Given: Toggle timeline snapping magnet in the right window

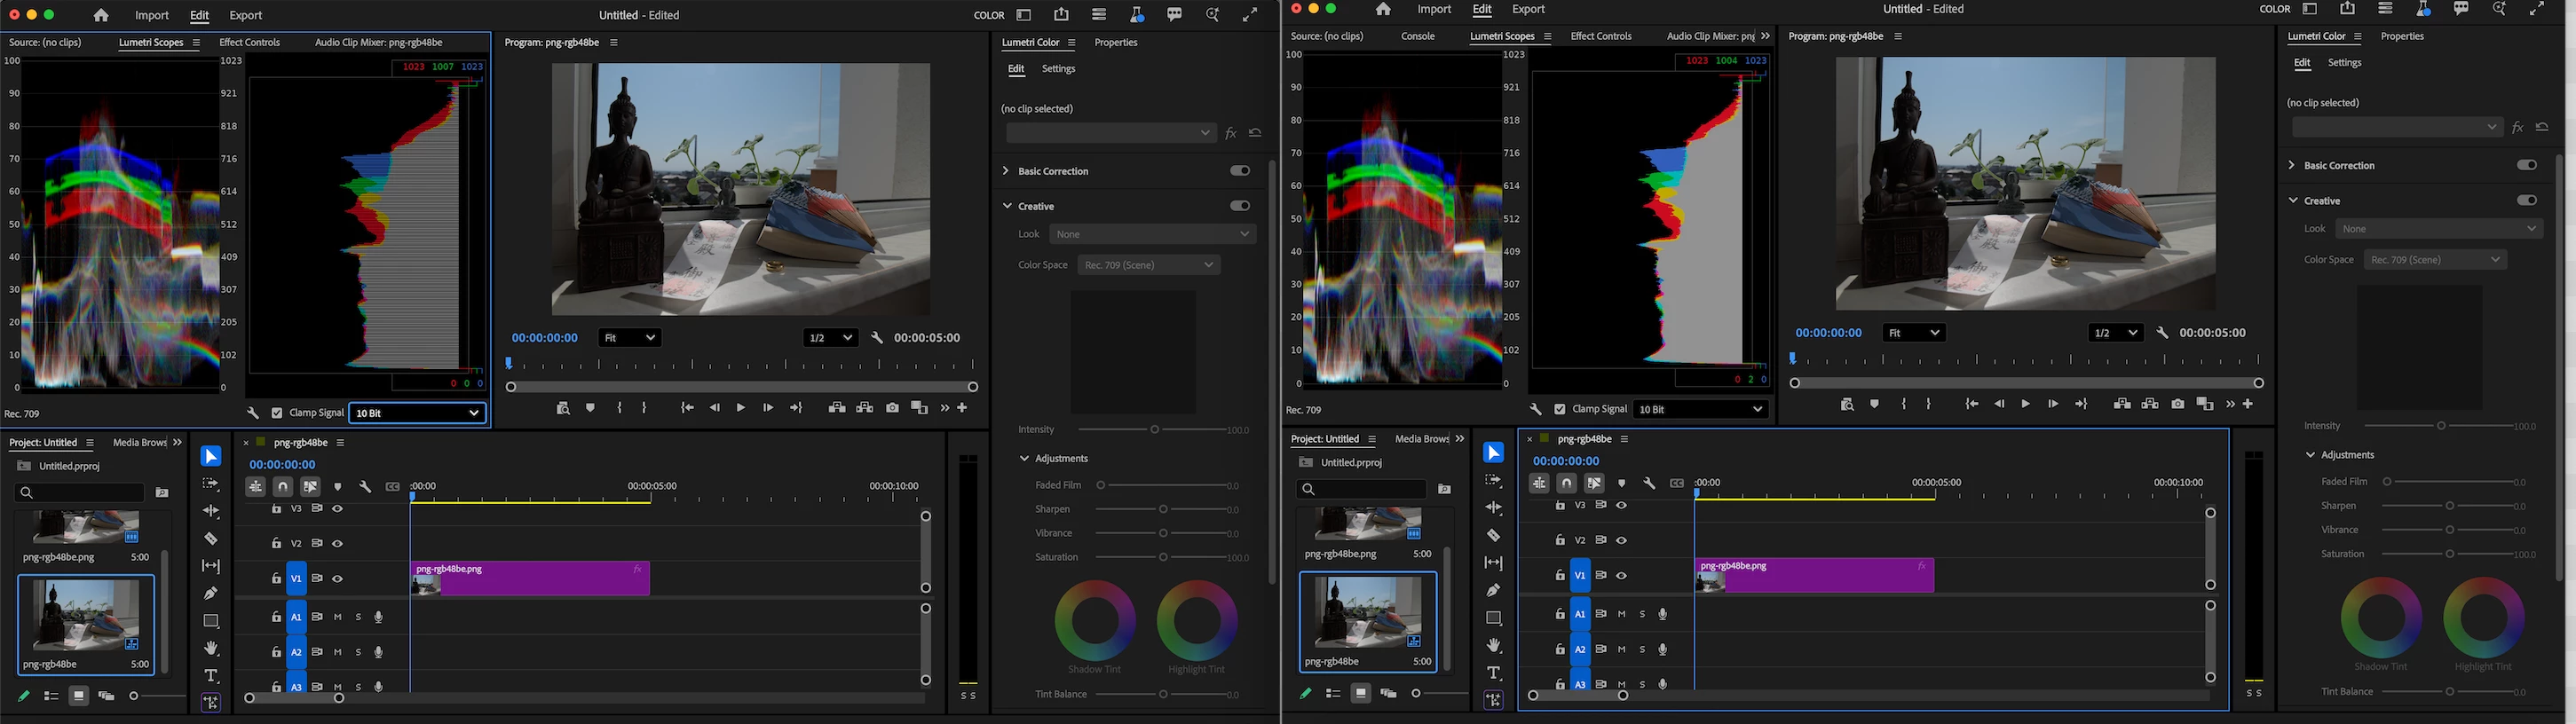Looking at the screenshot, I should (x=1567, y=483).
